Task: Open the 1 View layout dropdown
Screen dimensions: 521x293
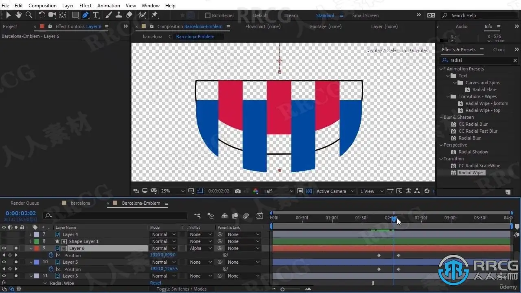Action: (x=372, y=191)
